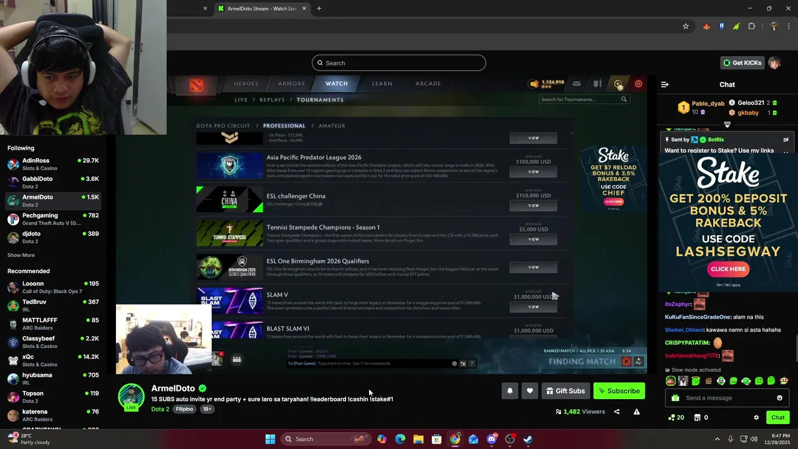Image resolution: width=798 pixels, height=449 pixels.
Task: Click the Filipino language tag
Action: click(184, 409)
